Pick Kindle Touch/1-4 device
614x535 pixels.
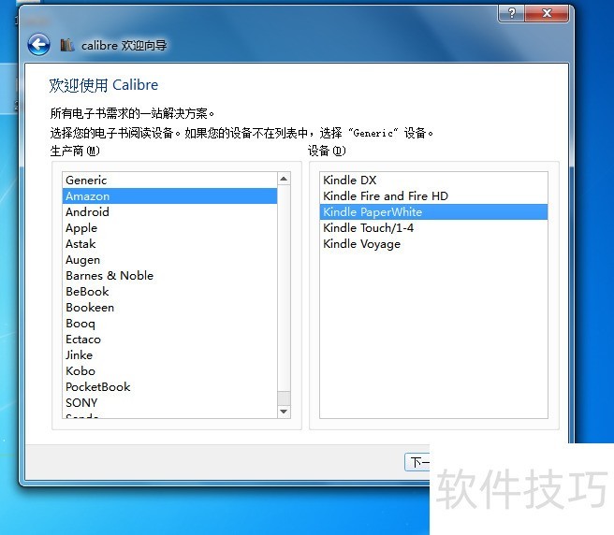(433, 228)
